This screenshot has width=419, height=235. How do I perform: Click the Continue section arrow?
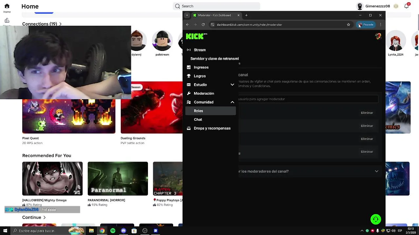pyautogui.click(x=45, y=217)
